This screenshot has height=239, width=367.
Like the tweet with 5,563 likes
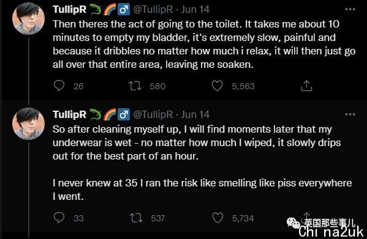pyautogui.click(x=217, y=86)
